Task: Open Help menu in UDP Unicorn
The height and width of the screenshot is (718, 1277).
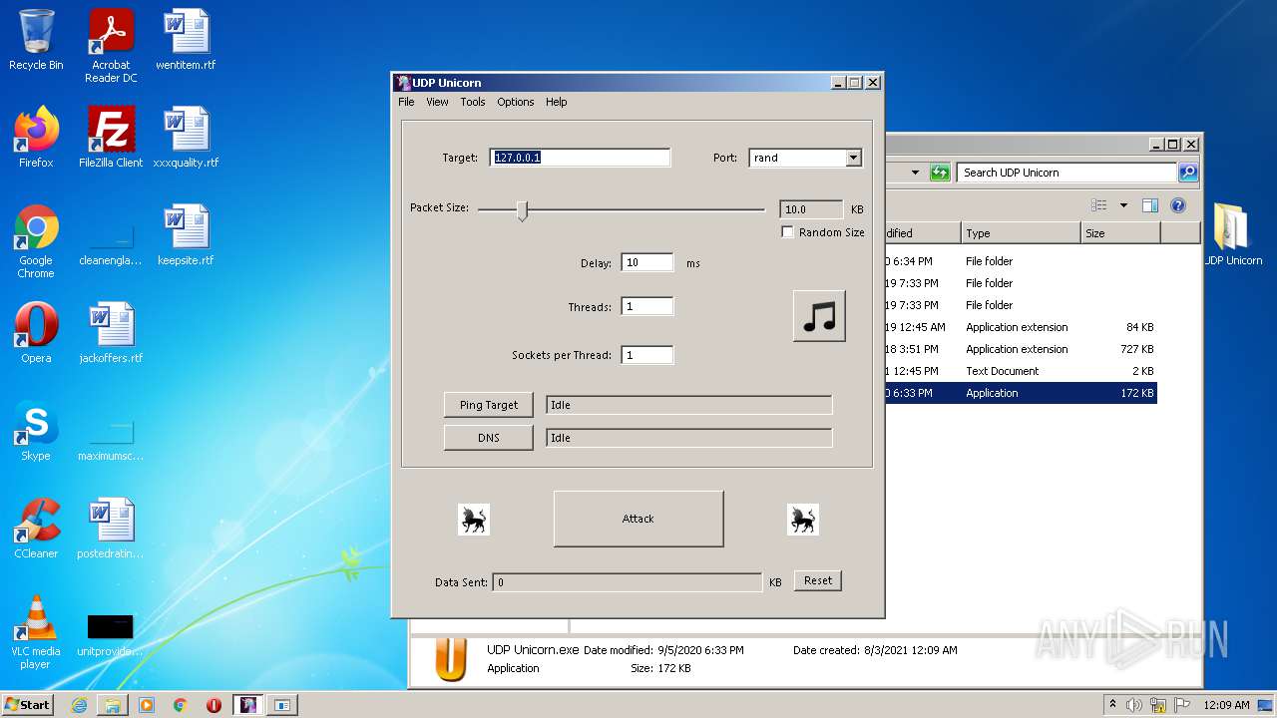Action: 557,102
